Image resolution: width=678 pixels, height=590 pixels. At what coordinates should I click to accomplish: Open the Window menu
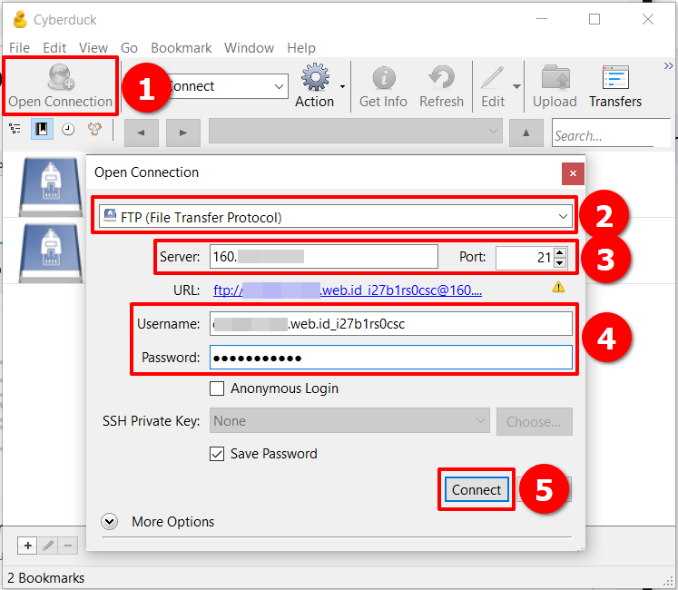pos(249,47)
